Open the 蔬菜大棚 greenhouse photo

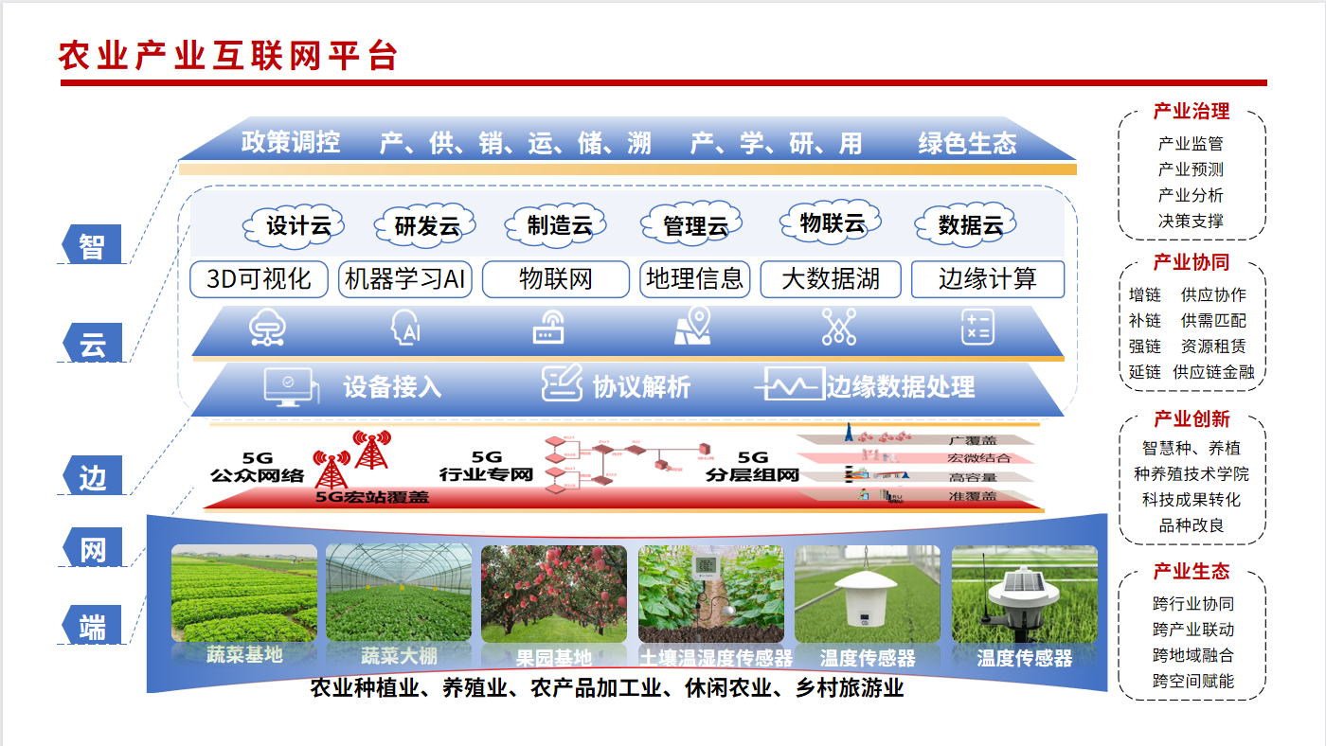click(398, 595)
